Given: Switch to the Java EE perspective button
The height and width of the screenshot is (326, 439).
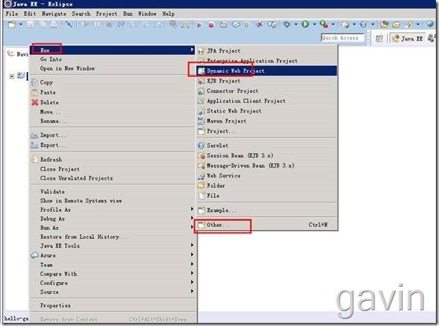Looking at the screenshot, I should [x=408, y=38].
